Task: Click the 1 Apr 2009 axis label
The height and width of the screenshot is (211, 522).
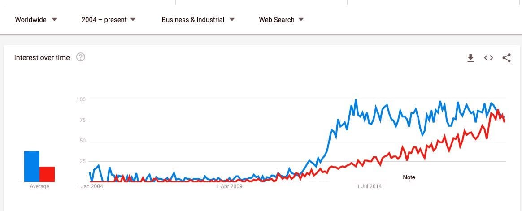Action: coord(229,186)
